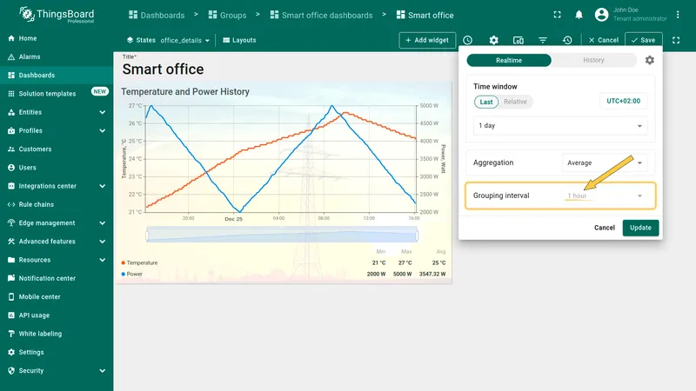Screen dimensions: 696x391
Task: Open notifications bell
Action: click(579, 15)
